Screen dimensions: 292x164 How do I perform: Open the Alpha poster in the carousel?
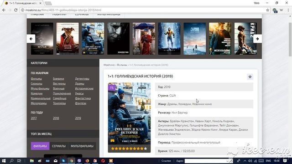(x=195, y=39)
